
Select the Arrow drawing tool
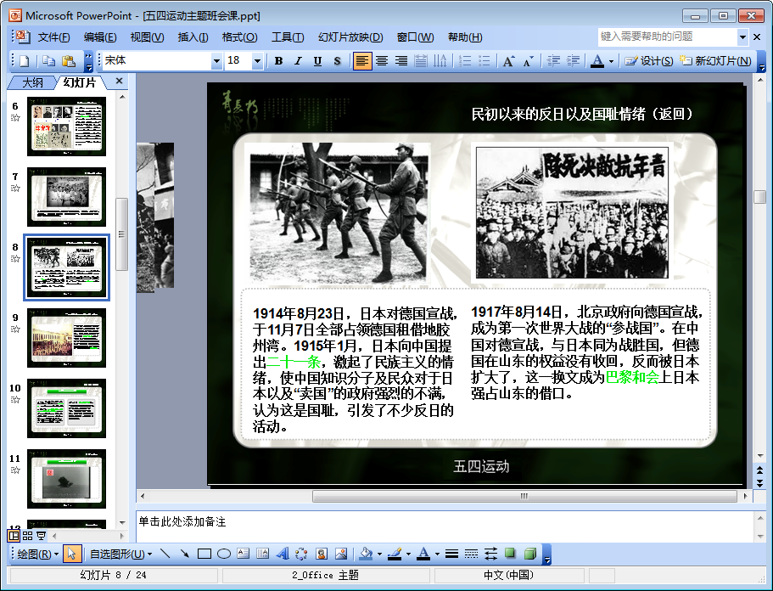(x=185, y=554)
